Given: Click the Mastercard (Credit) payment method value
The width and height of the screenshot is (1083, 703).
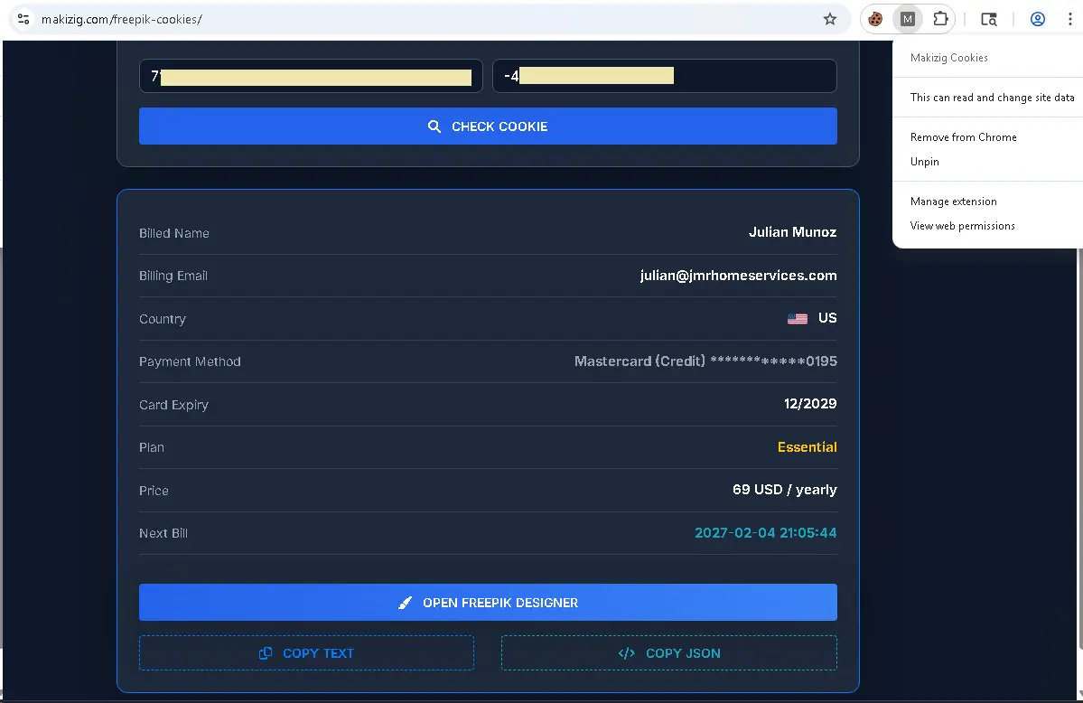Looking at the screenshot, I should [x=705, y=361].
